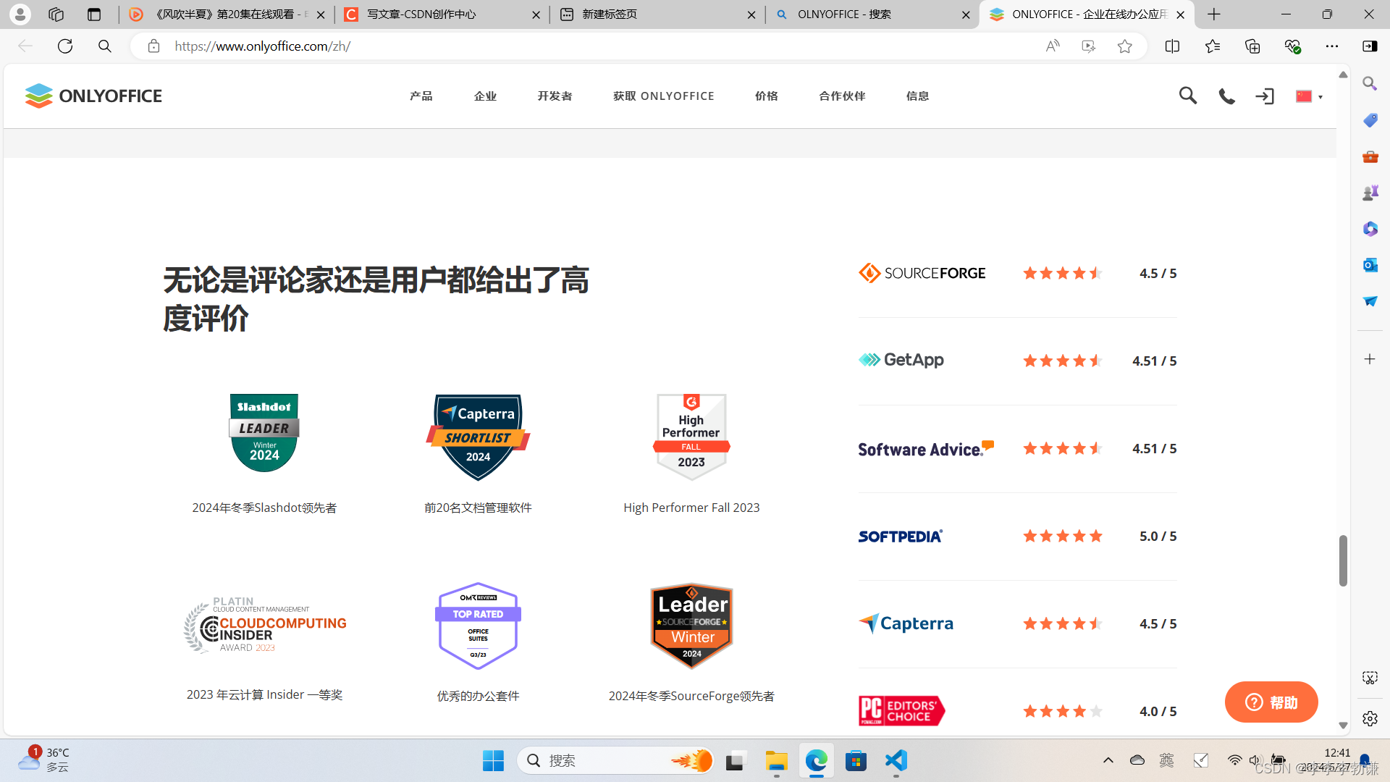Open a new browser tab

tap(1214, 14)
